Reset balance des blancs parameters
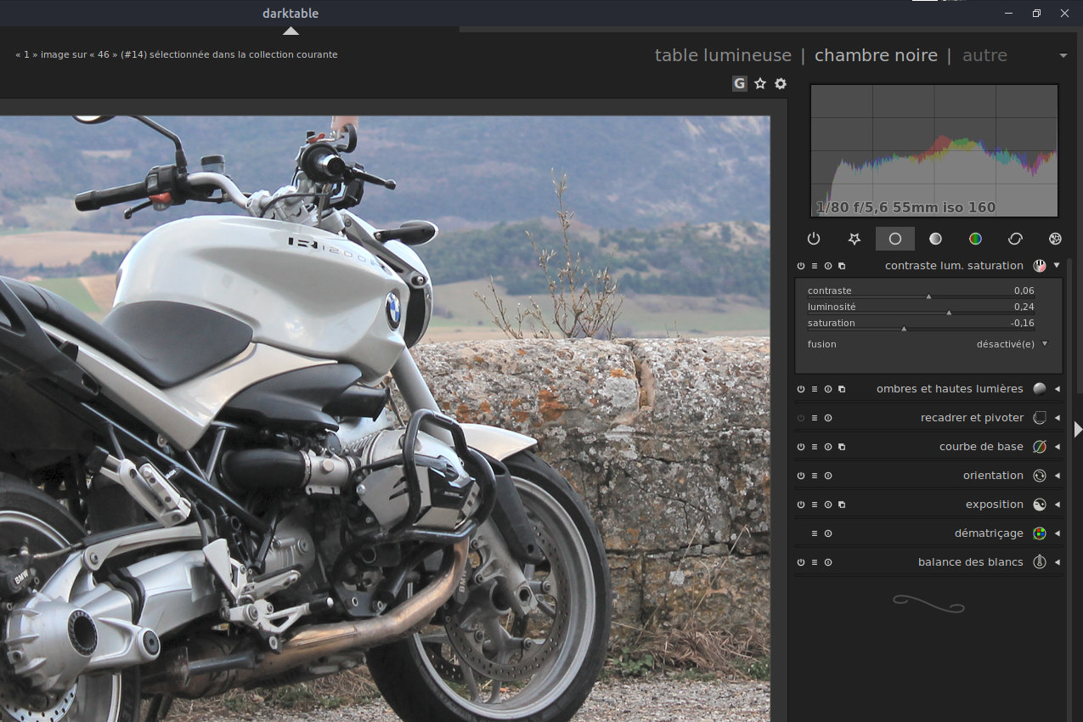1083x722 pixels. tap(828, 562)
